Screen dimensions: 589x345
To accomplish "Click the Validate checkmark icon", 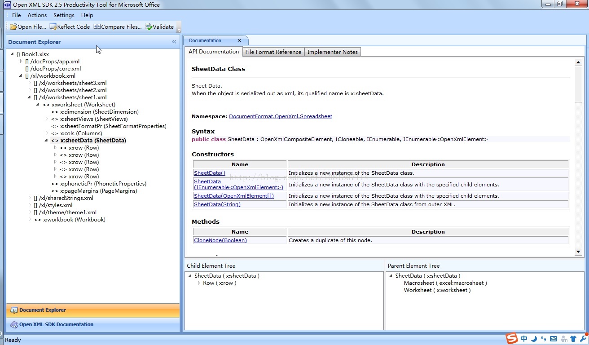I will pos(149,27).
